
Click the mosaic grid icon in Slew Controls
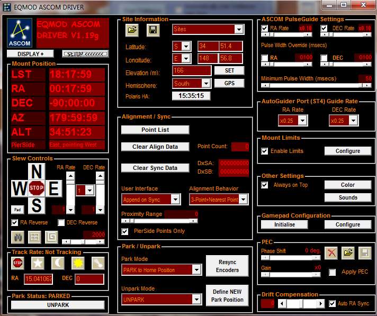[x=34, y=238]
